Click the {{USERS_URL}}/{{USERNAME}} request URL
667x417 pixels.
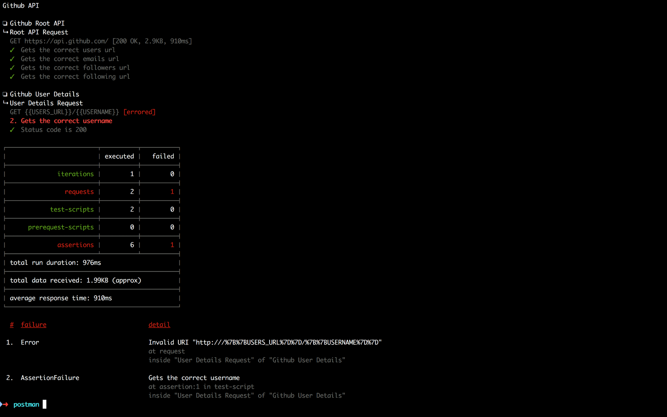point(72,112)
